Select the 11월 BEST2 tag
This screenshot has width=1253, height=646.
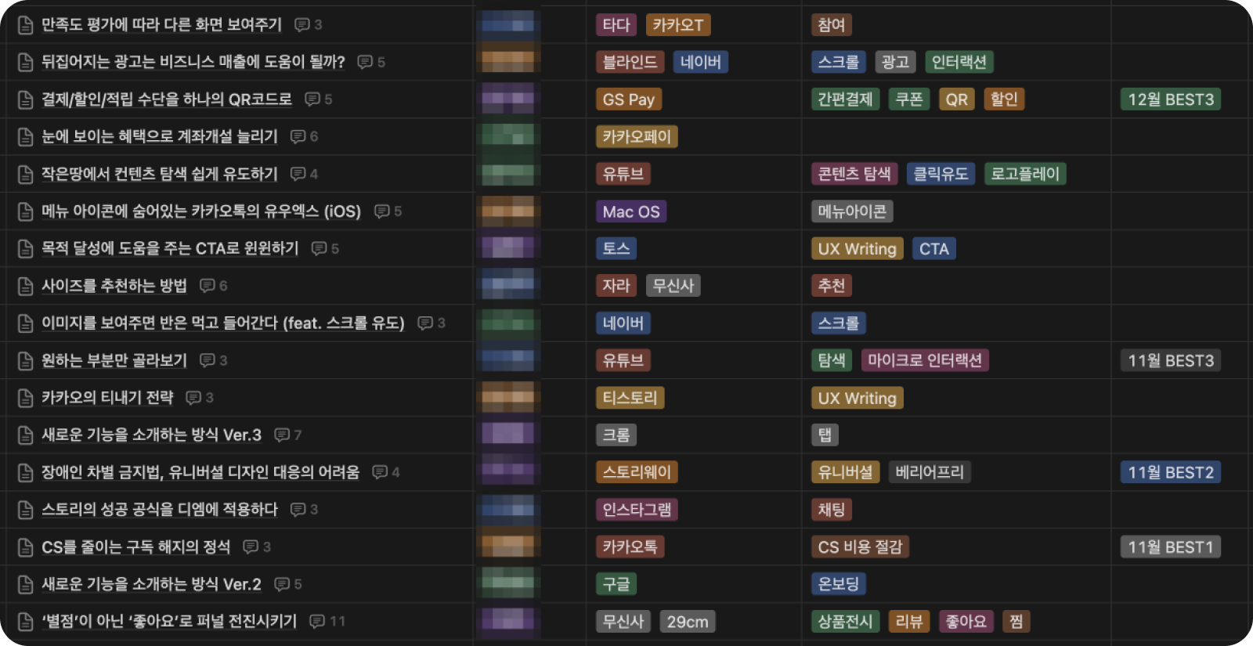click(1171, 472)
